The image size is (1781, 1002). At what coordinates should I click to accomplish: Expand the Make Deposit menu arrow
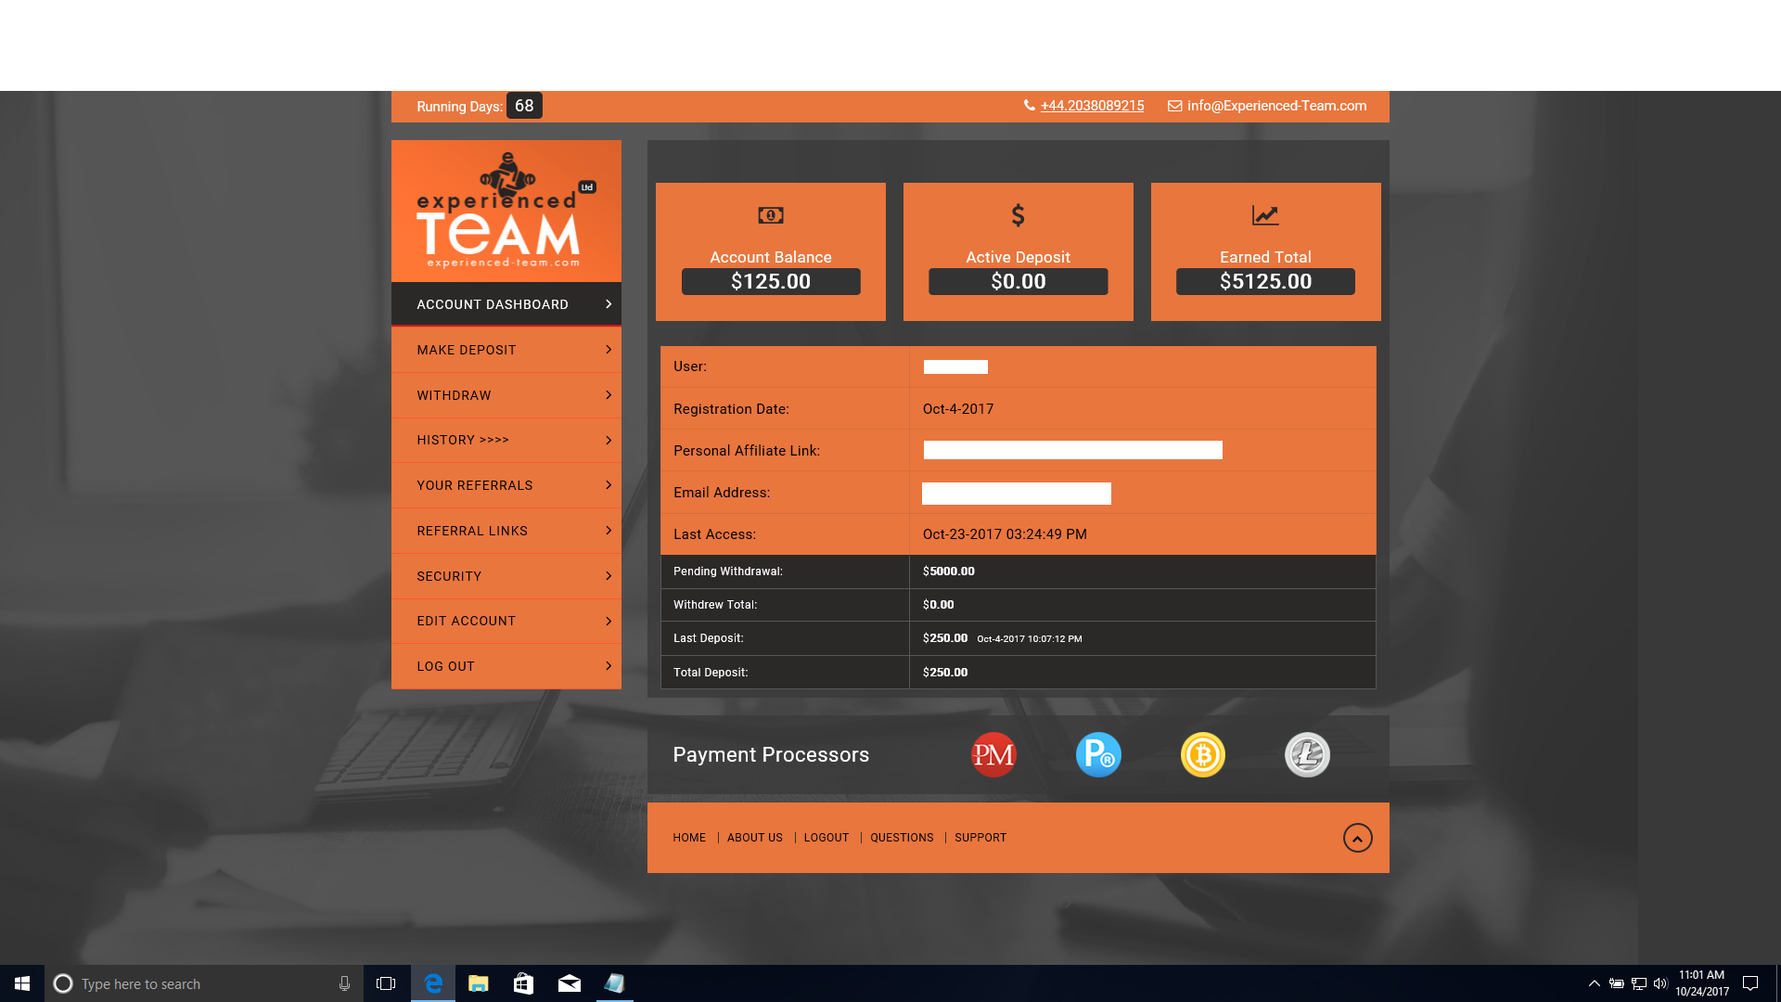609,350
